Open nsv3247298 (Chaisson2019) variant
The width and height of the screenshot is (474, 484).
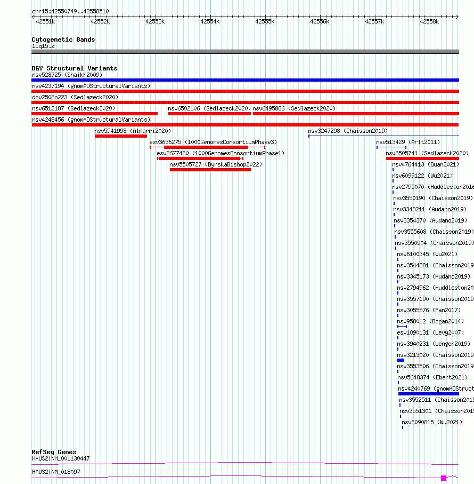click(348, 131)
